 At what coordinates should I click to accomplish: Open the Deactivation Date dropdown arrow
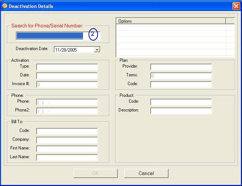click(97, 50)
